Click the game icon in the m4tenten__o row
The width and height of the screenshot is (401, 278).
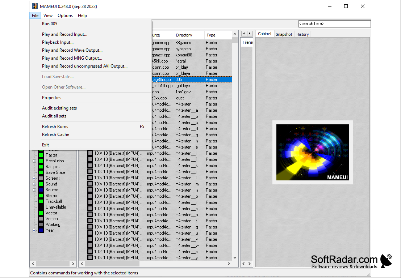(x=90, y=196)
